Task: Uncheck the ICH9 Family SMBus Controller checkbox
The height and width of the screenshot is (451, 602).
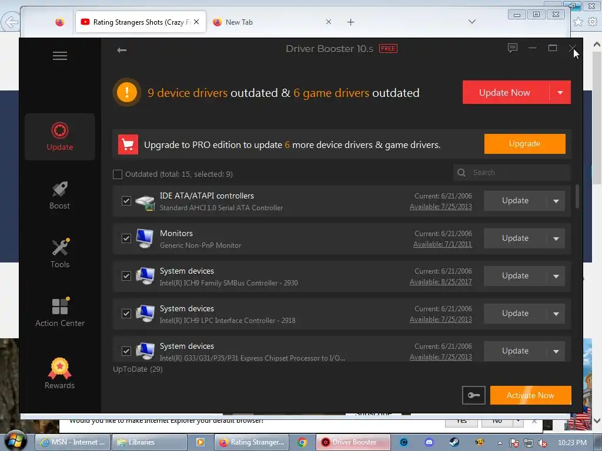Action: click(126, 276)
